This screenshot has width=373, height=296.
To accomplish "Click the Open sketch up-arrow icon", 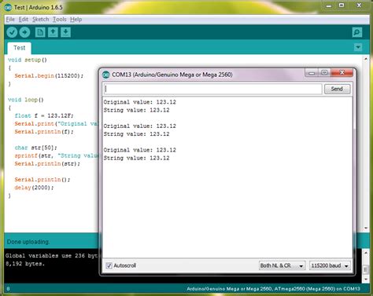I will (53, 32).
